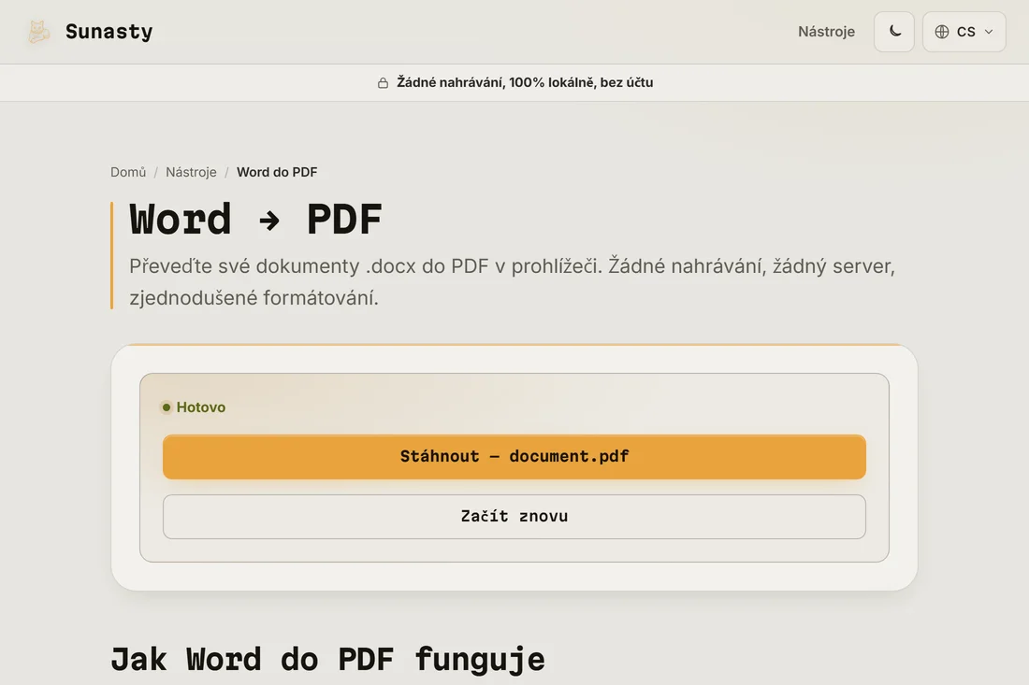The width and height of the screenshot is (1029, 685).
Task: Click the Sunasty cat logo icon
Action: click(38, 32)
